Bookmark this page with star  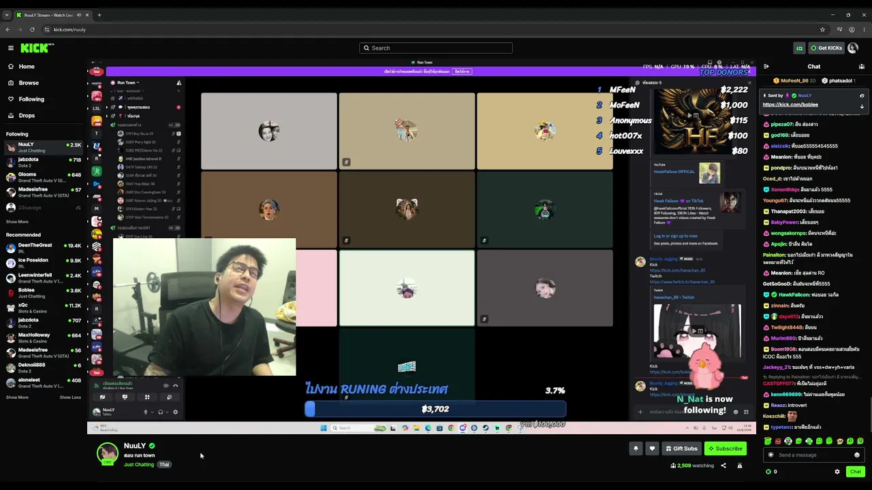[x=822, y=30]
